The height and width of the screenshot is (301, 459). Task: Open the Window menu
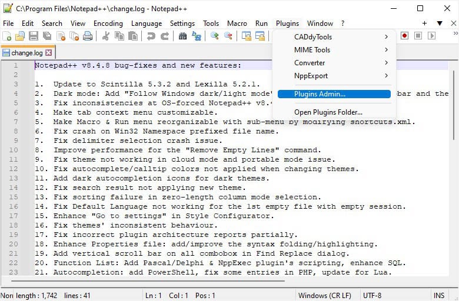(320, 24)
